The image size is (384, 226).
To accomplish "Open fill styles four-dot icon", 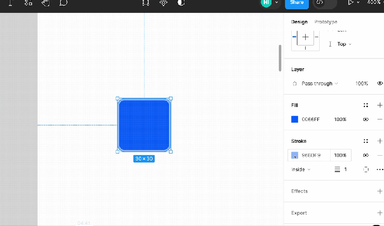I will click(x=366, y=105).
